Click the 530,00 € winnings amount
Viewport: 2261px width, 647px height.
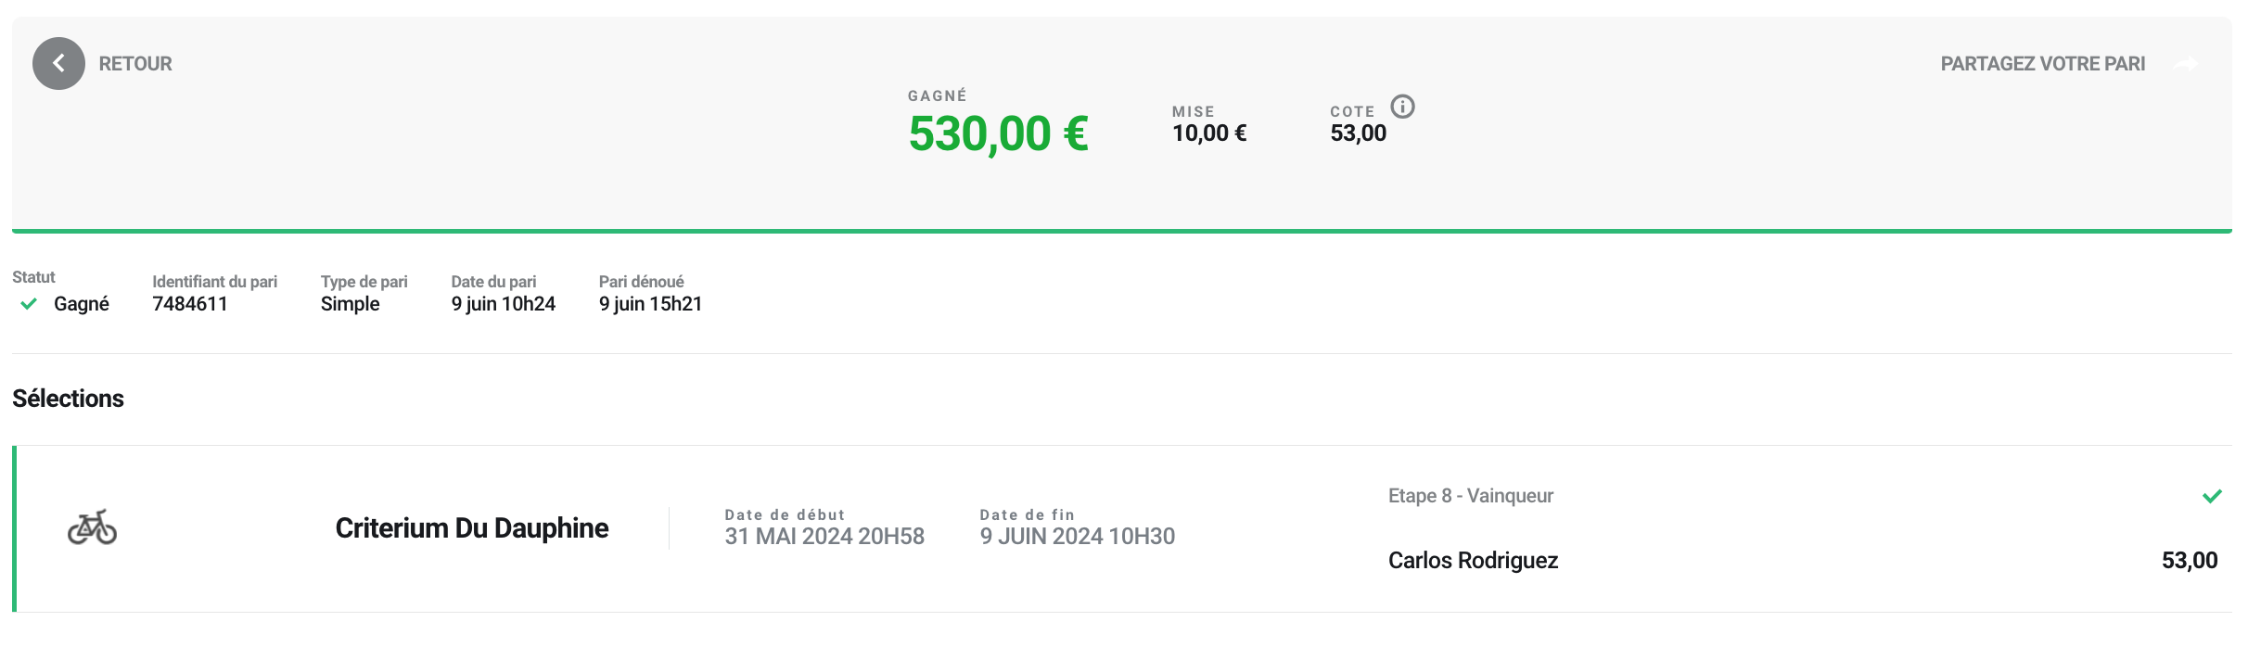pos(998,133)
